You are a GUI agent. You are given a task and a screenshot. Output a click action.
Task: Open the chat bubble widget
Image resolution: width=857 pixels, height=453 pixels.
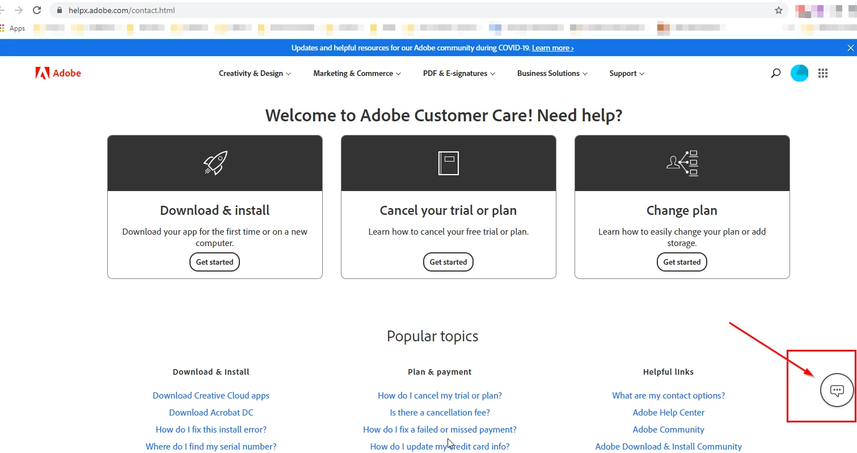click(837, 390)
